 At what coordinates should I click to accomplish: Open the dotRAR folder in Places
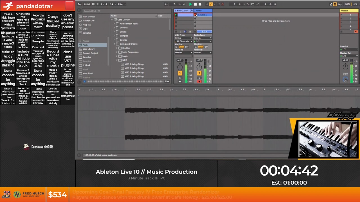86,65
